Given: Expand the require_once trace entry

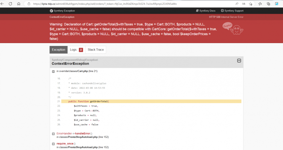Looking at the screenshot, I should (x=53, y=144).
